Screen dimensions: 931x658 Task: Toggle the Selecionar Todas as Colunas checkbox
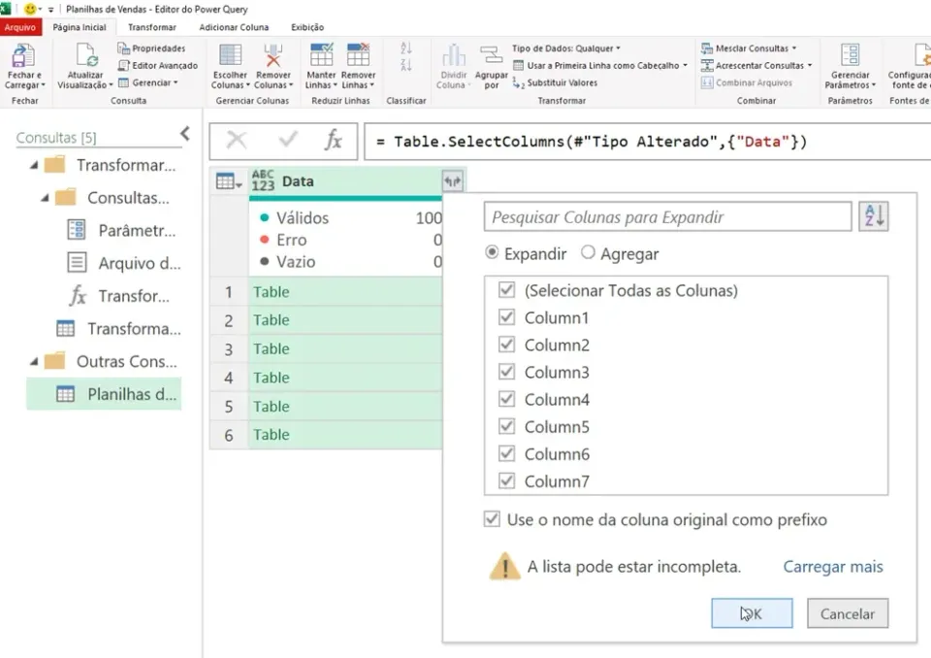click(506, 290)
